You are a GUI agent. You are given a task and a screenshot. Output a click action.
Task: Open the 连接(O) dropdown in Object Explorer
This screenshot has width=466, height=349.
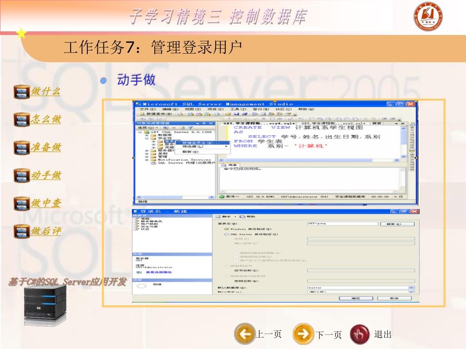point(148,128)
